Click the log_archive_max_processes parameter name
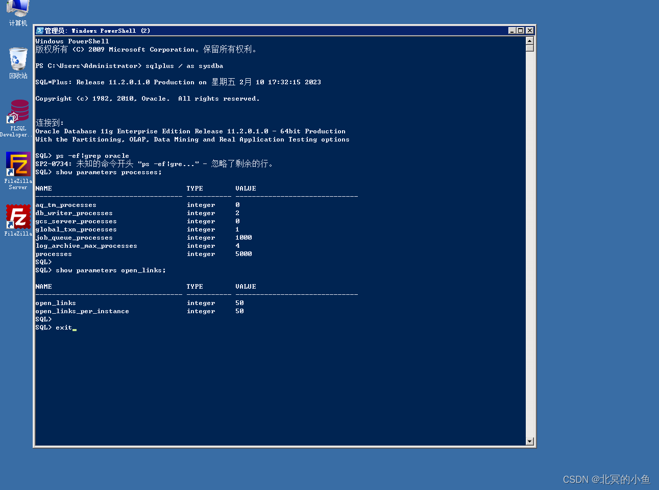 coord(86,246)
